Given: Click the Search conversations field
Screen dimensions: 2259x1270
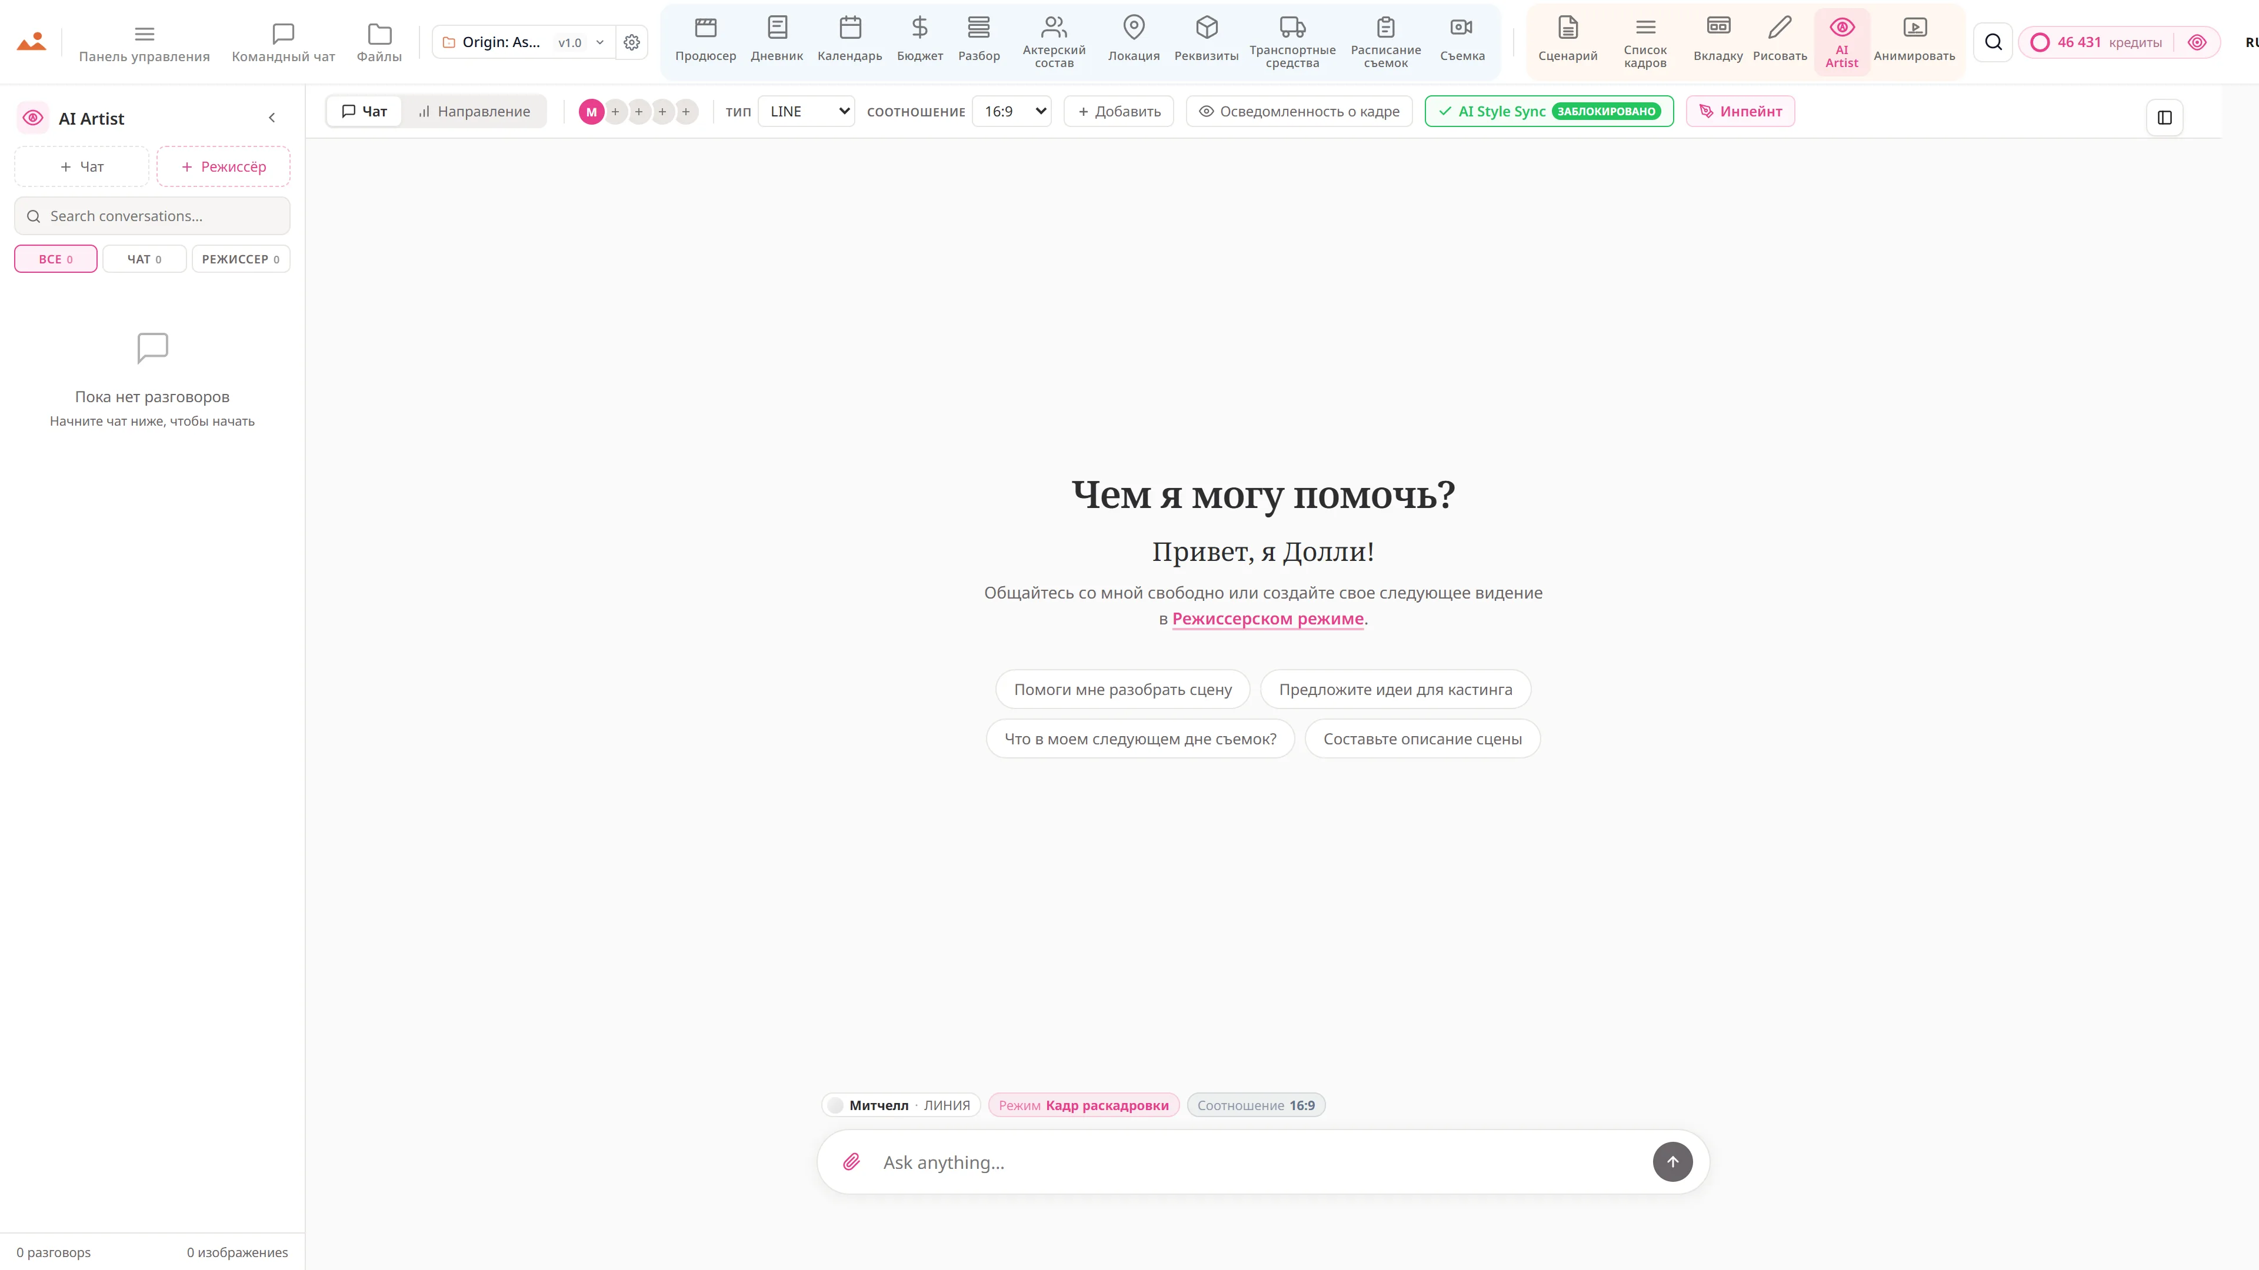Looking at the screenshot, I should 152,216.
